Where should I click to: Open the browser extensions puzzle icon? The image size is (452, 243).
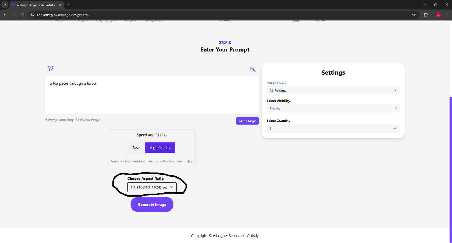pos(426,15)
